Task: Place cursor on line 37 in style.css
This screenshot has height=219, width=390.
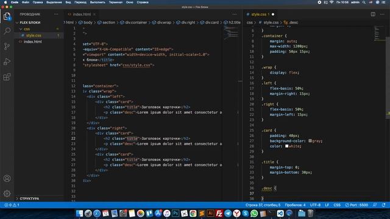Action: click(318, 193)
